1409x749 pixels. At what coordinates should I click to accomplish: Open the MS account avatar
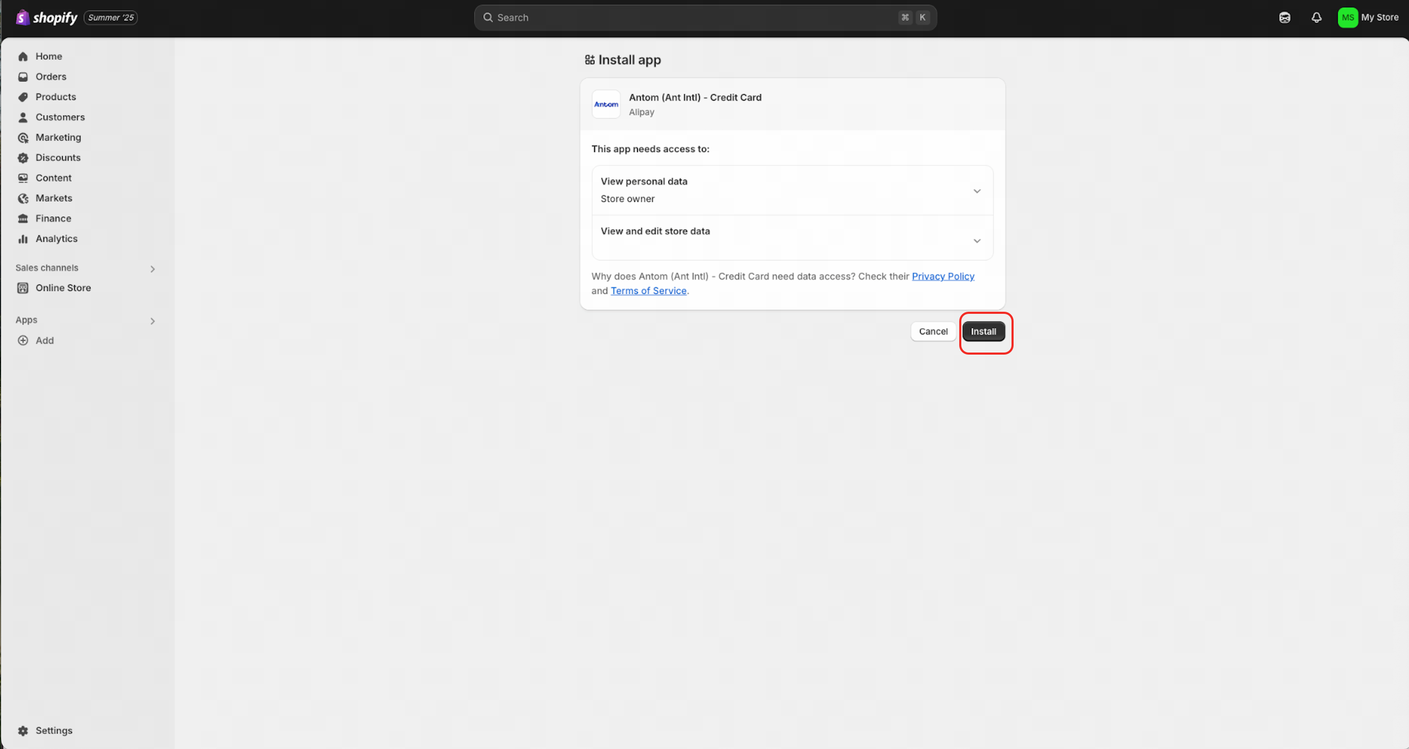(x=1348, y=17)
